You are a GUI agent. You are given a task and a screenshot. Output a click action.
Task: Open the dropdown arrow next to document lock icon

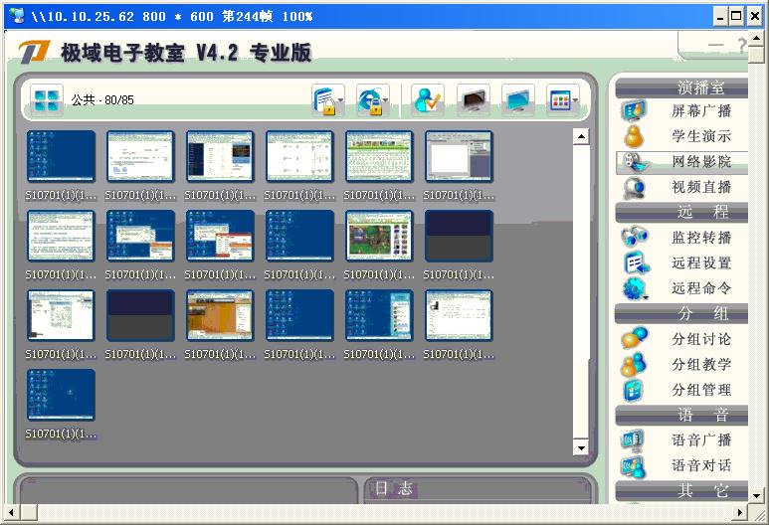point(341,100)
